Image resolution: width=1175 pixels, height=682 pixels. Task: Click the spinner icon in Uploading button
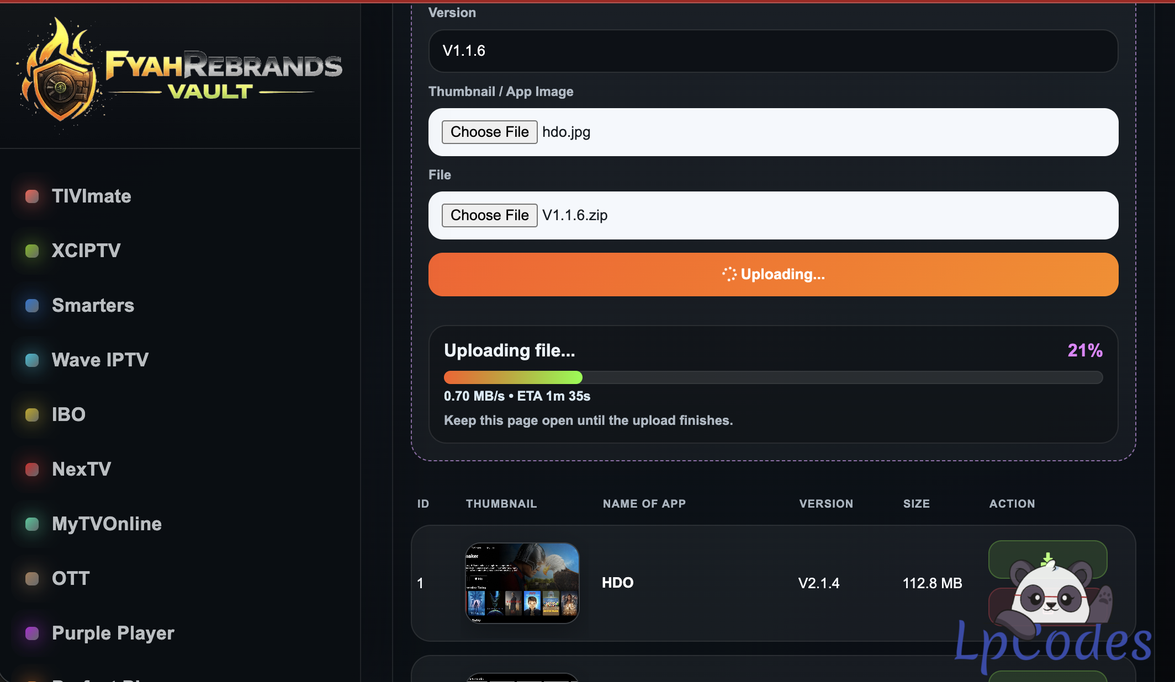729,274
